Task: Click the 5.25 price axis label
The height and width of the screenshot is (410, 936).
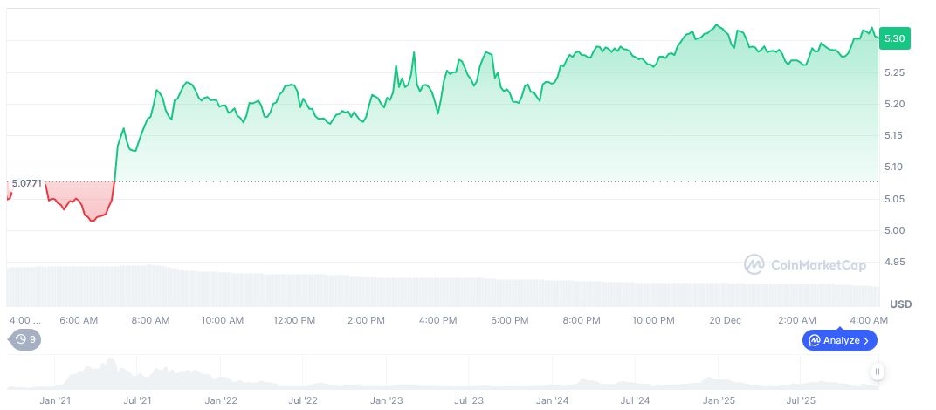Action: click(x=893, y=72)
